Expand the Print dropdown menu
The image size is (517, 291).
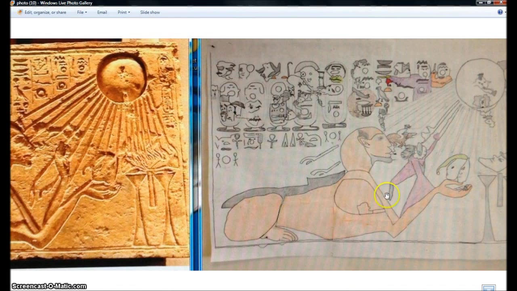[124, 12]
